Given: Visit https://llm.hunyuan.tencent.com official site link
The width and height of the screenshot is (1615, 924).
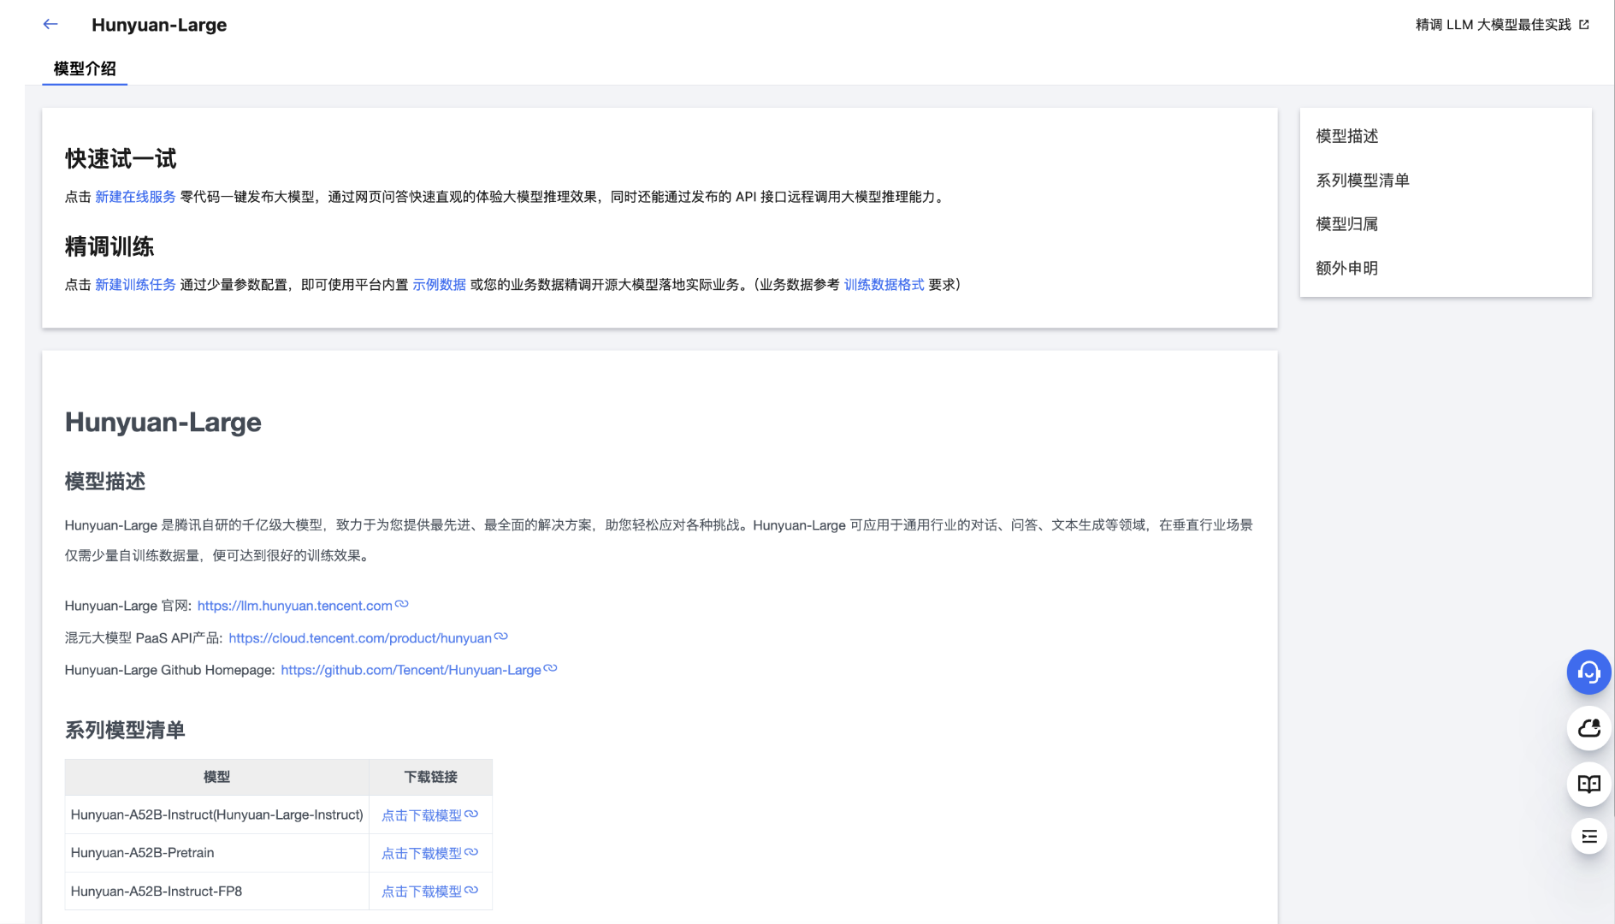Looking at the screenshot, I should coord(295,606).
